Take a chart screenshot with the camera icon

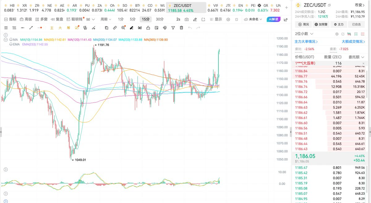(x=187, y=19)
